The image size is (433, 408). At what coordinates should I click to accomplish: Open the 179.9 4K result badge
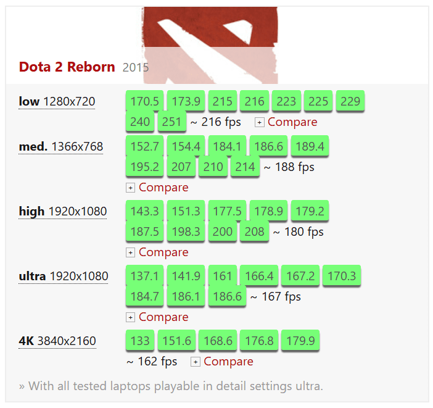(x=300, y=341)
